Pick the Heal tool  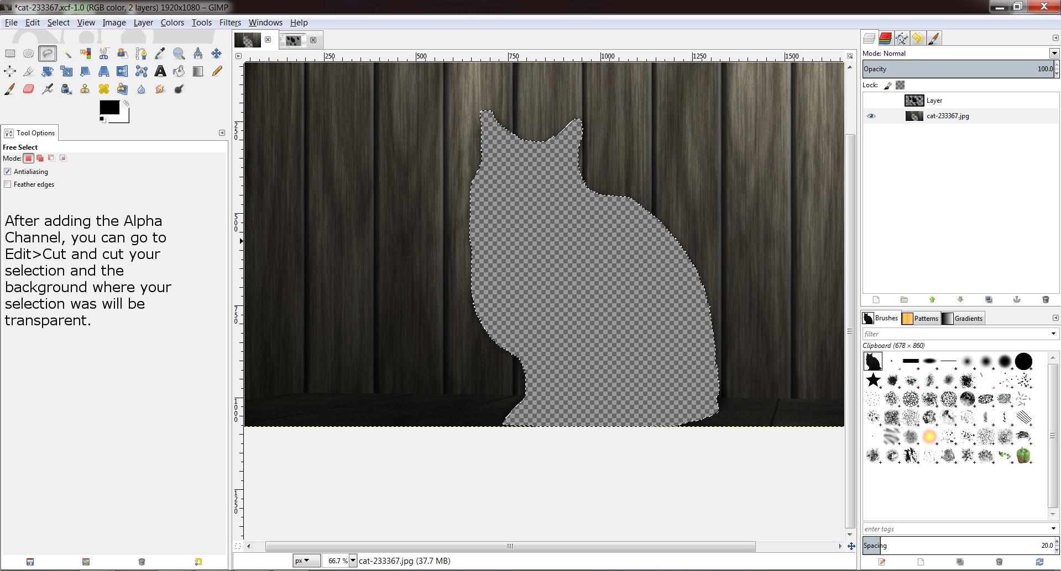(x=104, y=89)
